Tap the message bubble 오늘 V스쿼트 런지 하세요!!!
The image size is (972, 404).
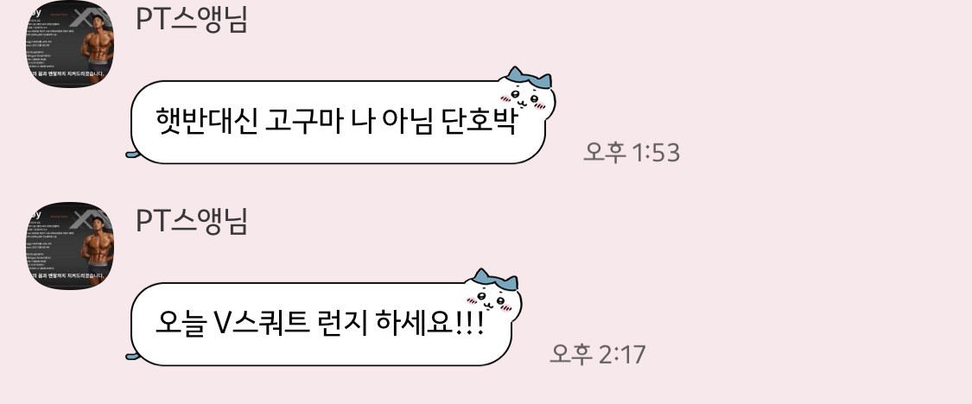[321, 324]
